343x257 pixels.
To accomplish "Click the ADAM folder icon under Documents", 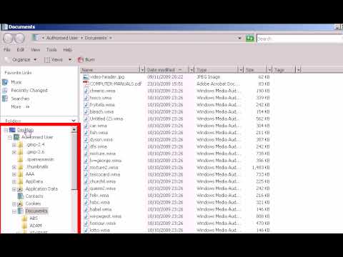I will [25, 226].
